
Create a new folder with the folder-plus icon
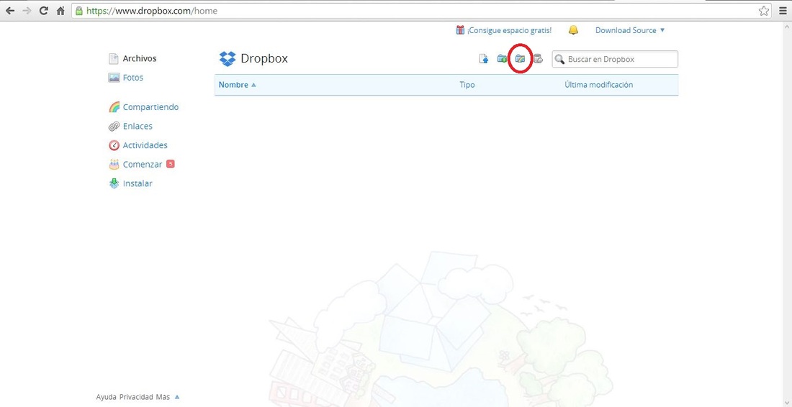click(x=502, y=59)
